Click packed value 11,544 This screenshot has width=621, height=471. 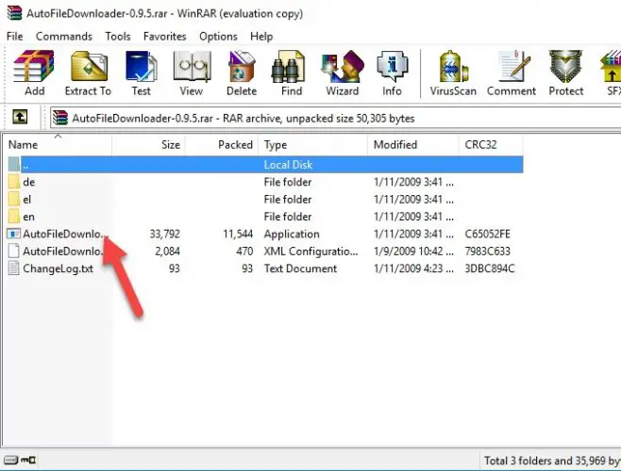(x=238, y=234)
